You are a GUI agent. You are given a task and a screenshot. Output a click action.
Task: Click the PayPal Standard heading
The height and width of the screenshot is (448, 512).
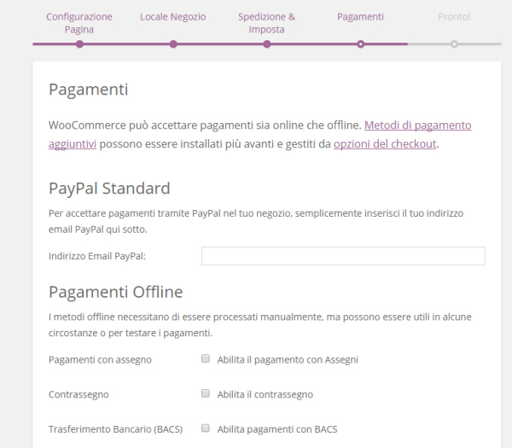point(109,189)
